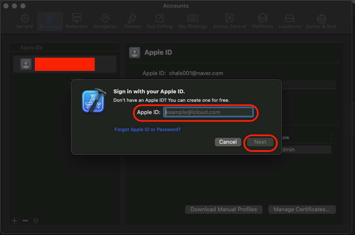Open the account actions ellipsis menu
355x235 pixels.
[x=36, y=221]
